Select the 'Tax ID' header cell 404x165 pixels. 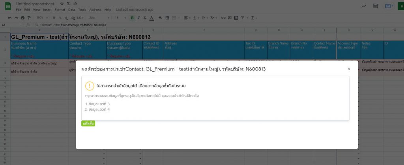point(256,50)
